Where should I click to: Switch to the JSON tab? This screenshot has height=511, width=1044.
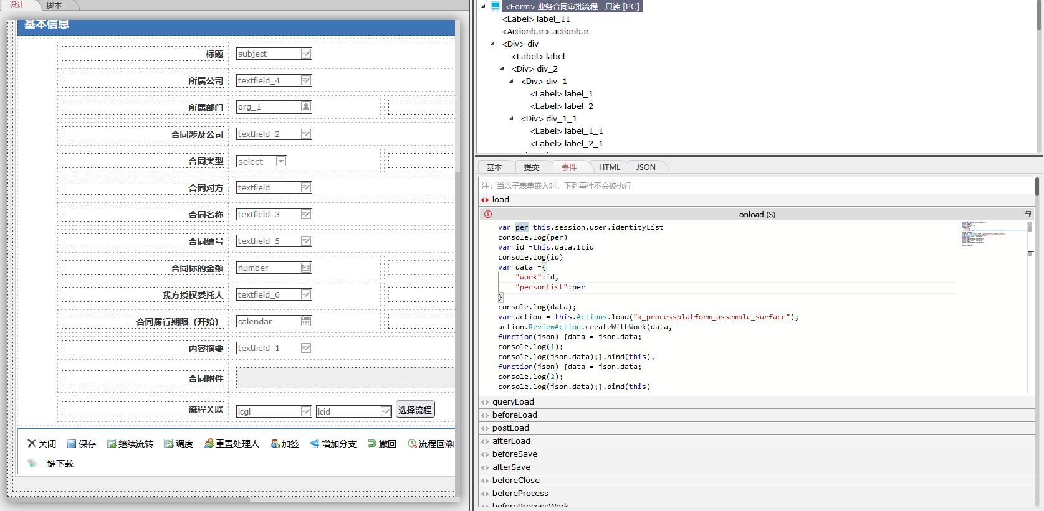tap(646, 167)
